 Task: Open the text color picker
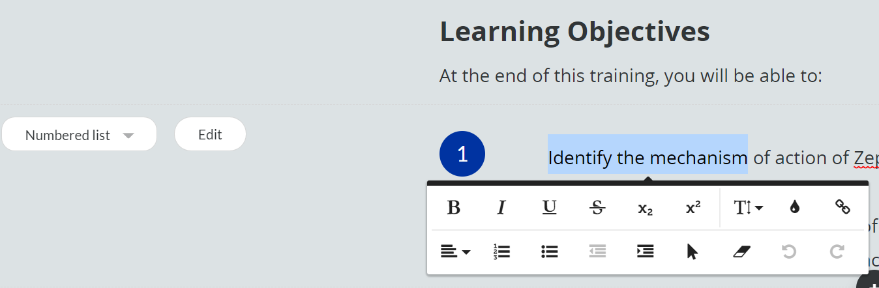coord(794,208)
